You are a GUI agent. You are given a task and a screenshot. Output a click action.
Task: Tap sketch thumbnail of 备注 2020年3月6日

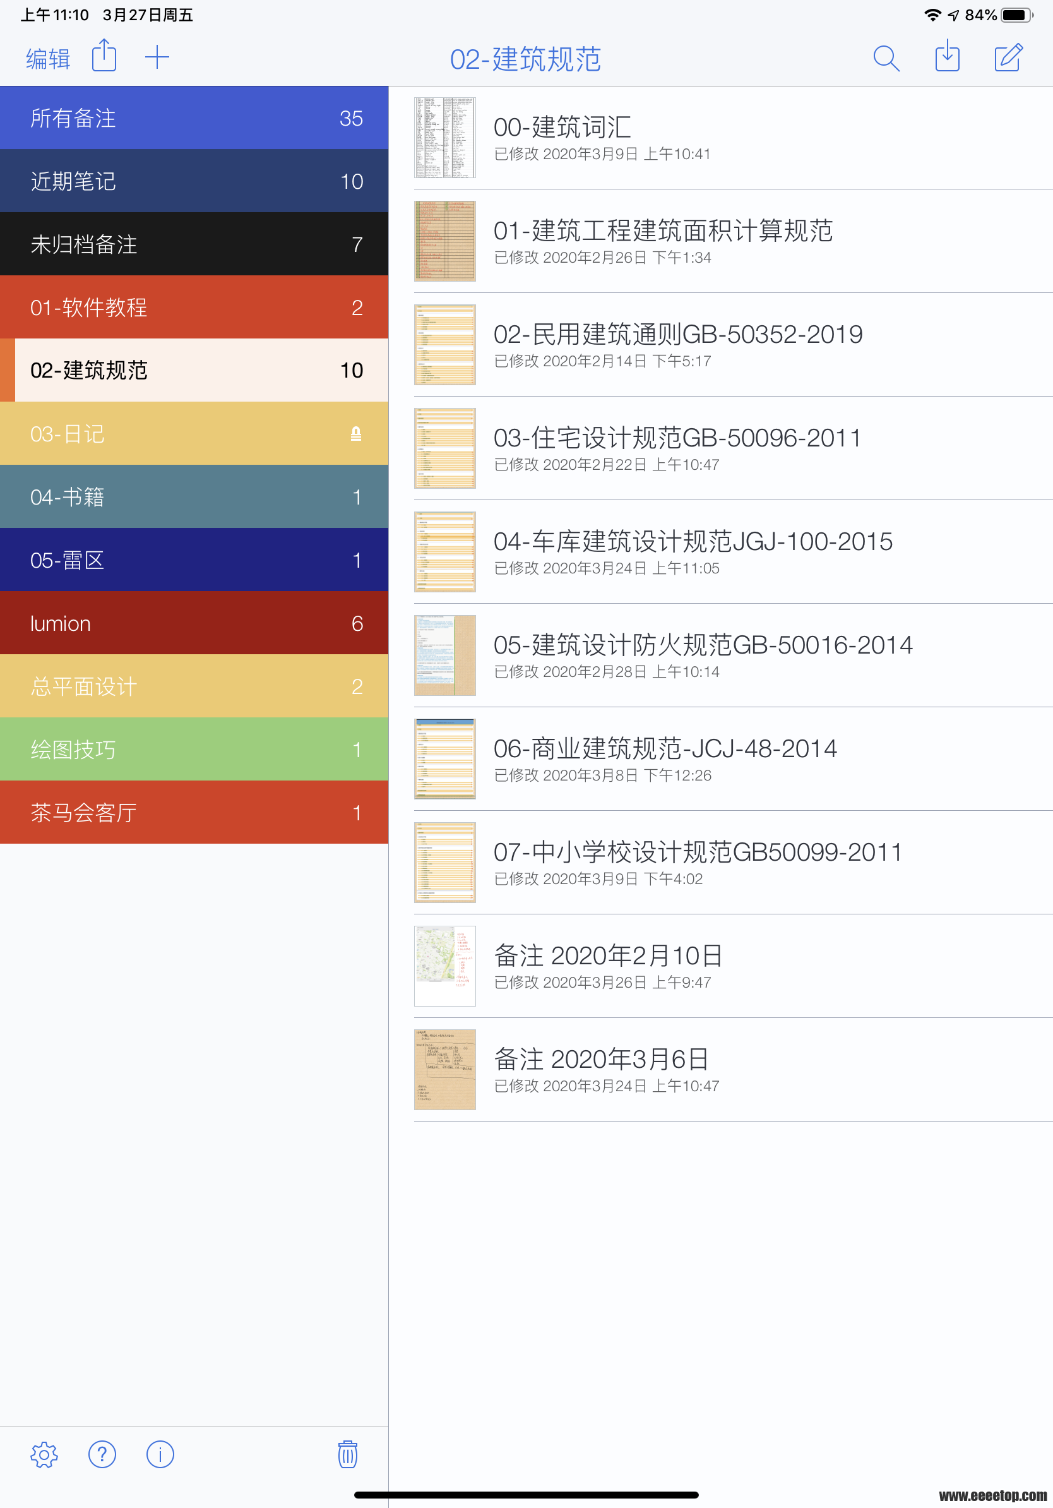444,1069
